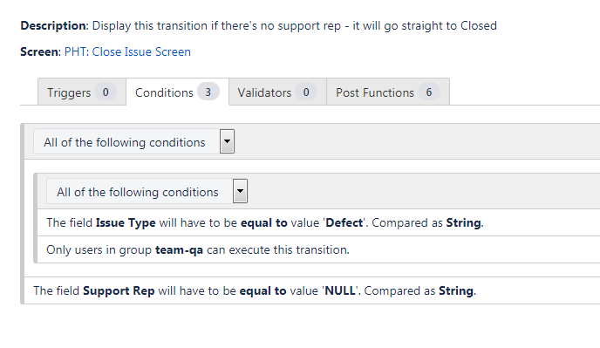This screenshot has width=600, height=348.
Task: Click the Validators count badge showing 0
Action: click(x=306, y=92)
